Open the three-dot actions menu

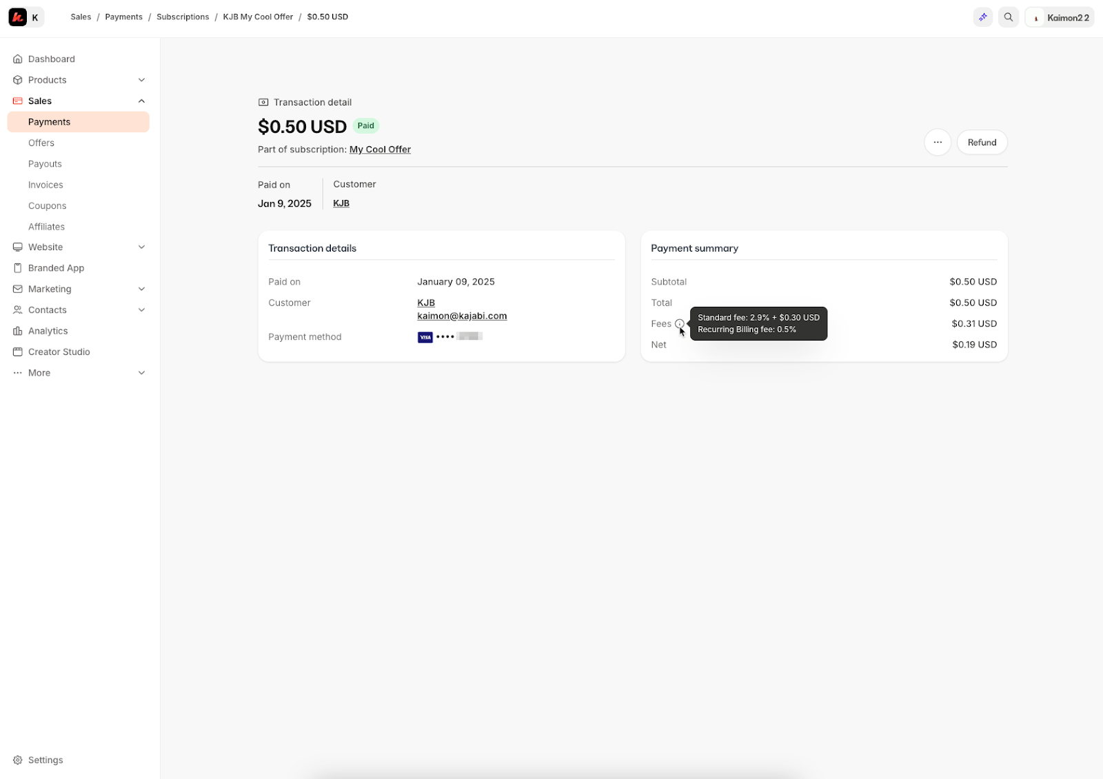[x=938, y=143]
